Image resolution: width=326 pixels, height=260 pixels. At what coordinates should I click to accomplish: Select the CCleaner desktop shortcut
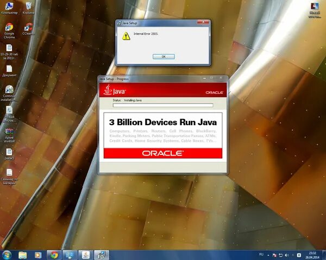tap(28, 29)
